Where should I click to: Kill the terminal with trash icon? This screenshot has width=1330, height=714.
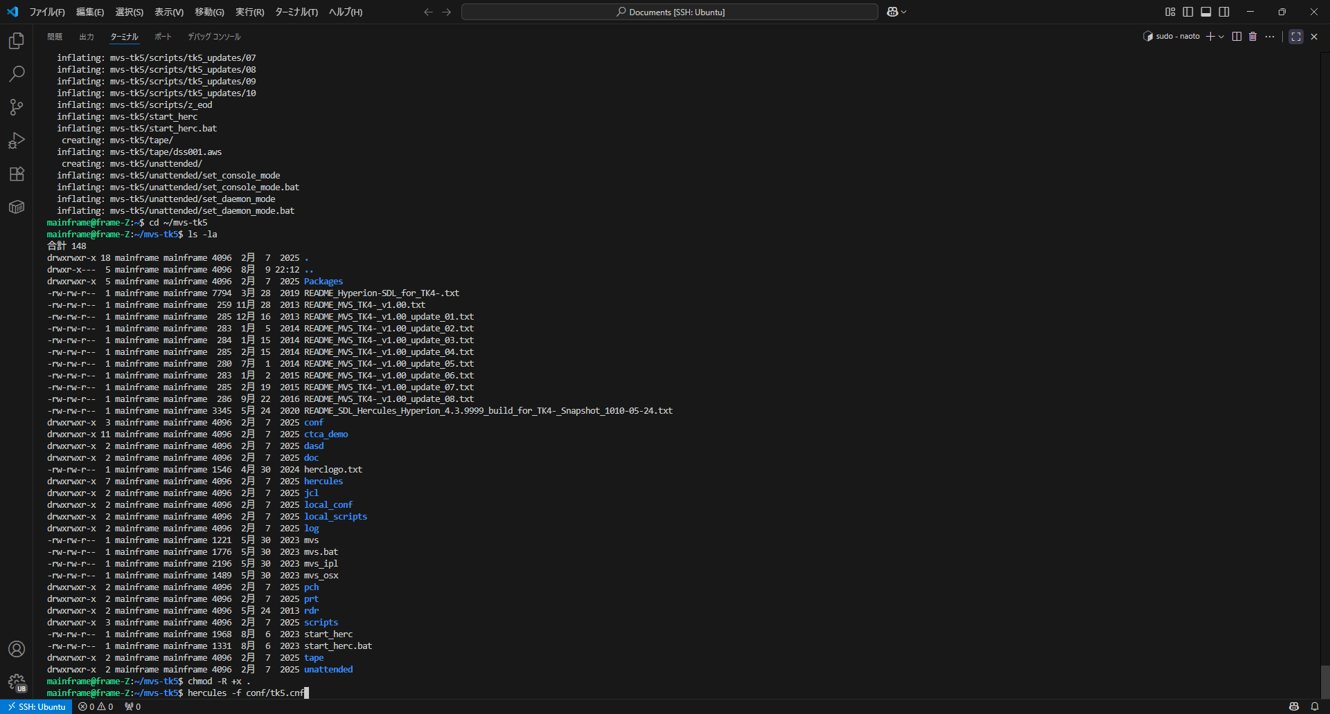(1252, 37)
